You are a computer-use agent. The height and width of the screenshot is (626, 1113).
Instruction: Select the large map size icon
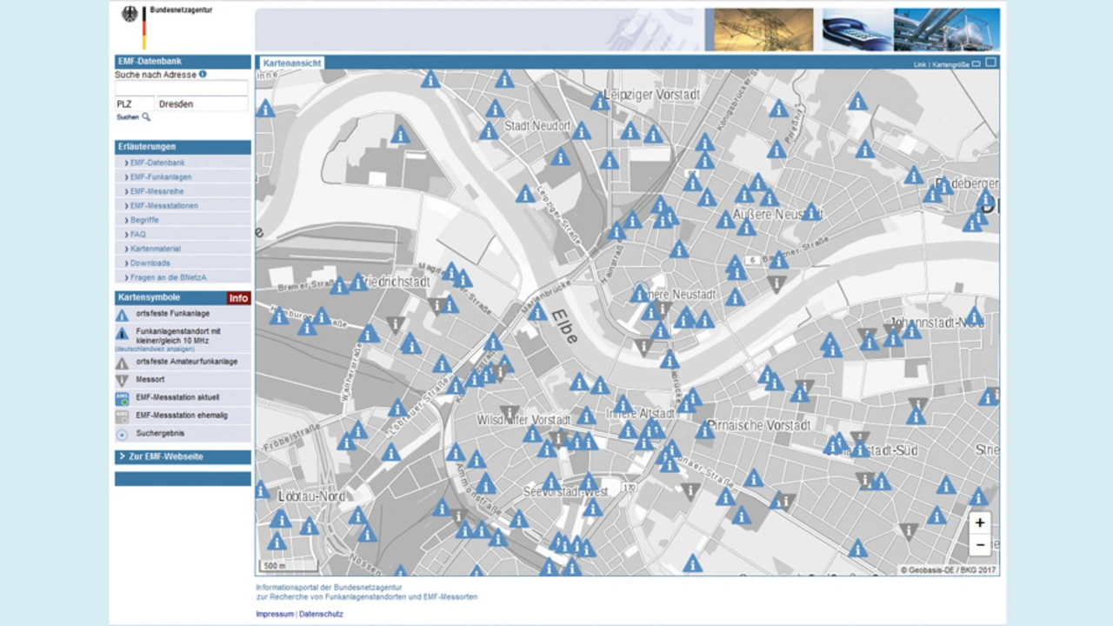coord(990,63)
